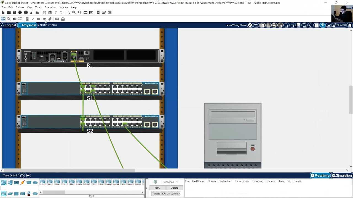Click Power Cycle Devices button

(22, 175)
